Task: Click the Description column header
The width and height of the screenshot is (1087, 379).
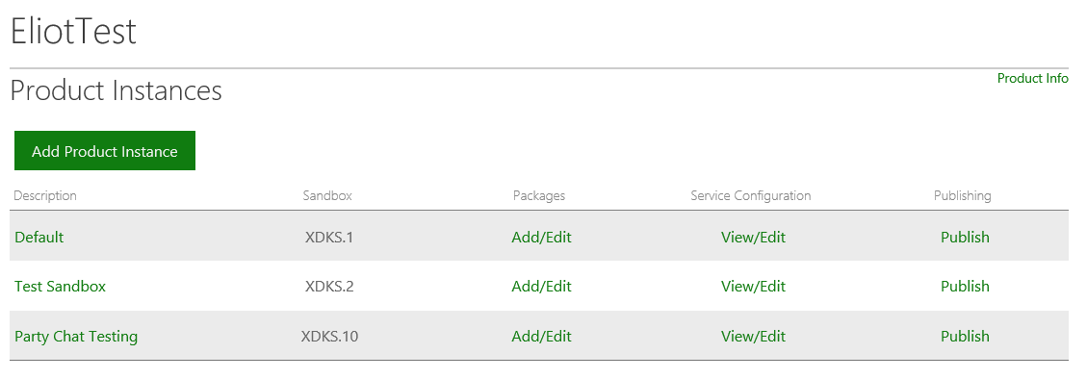Action: pos(45,195)
